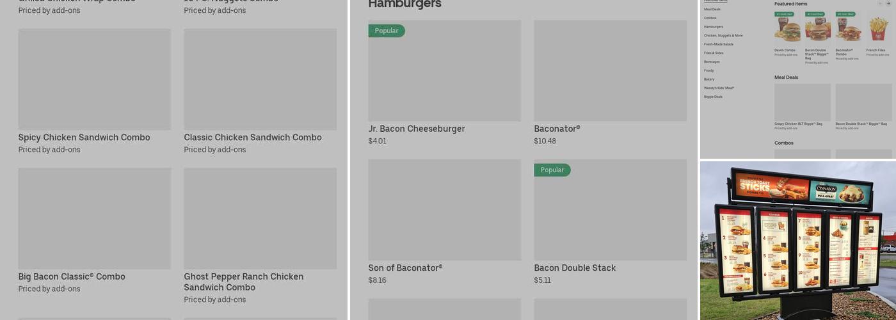Viewport: 896px width, 320px height.
Task: Open Fresh-Made Salads category
Action: tap(719, 44)
